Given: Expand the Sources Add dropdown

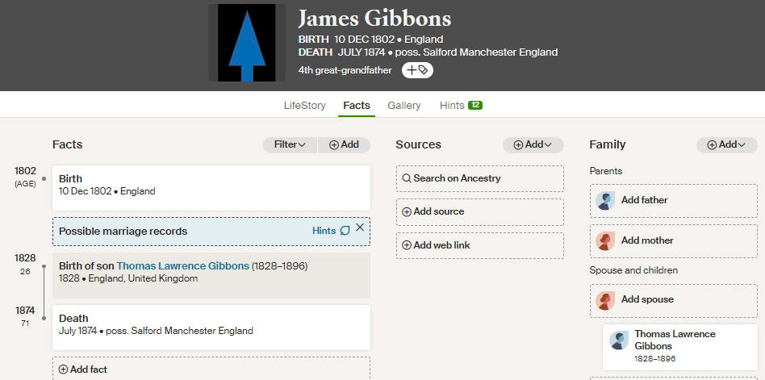Looking at the screenshot, I should (x=533, y=144).
